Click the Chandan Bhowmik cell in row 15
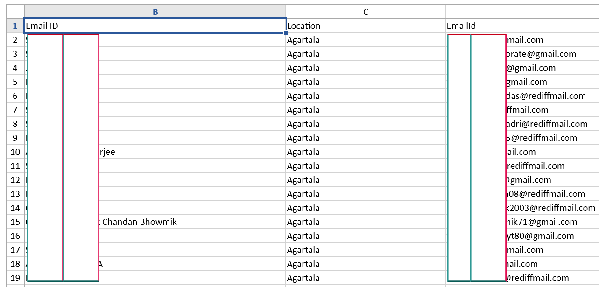This screenshot has height=287, width=599. [x=155, y=222]
